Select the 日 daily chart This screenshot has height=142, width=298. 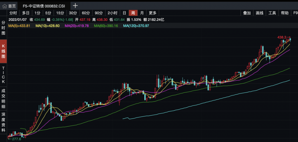(124, 13)
